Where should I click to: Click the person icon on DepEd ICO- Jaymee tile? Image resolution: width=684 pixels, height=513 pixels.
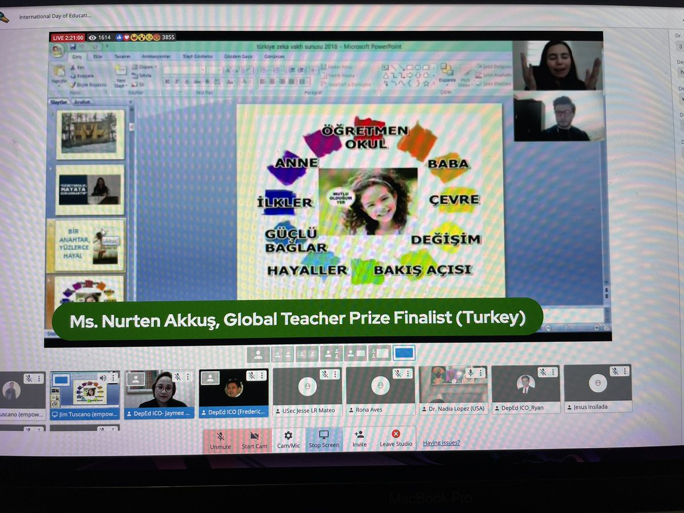coord(137,378)
